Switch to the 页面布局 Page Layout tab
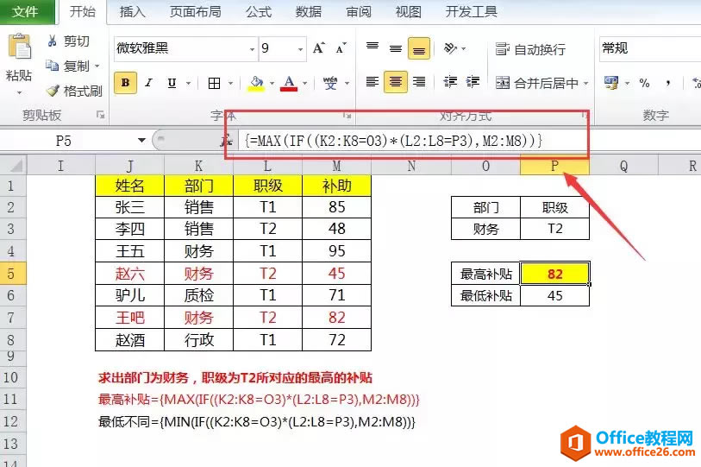The height and width of the screenshot is (467, 701). click(x=196, y=11)
